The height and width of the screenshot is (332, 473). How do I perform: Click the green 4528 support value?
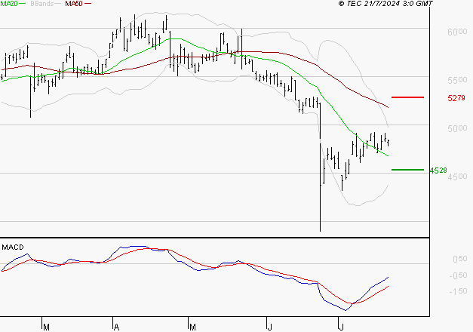pyautogui.click(x=438, y=171)
